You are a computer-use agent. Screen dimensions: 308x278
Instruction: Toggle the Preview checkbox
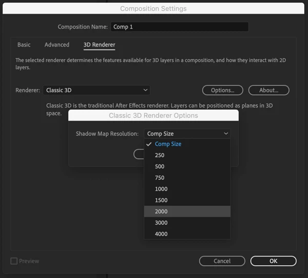14,261
